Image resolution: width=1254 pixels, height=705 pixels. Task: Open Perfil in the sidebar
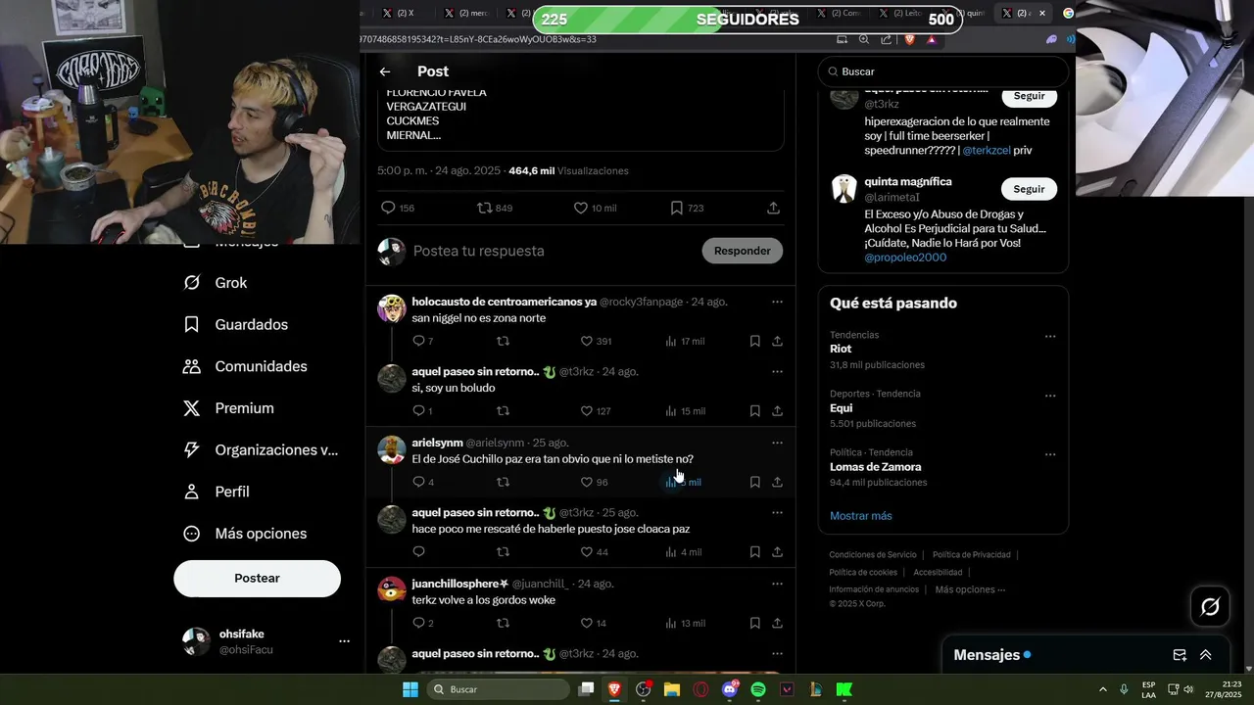[x=217, y=492]
